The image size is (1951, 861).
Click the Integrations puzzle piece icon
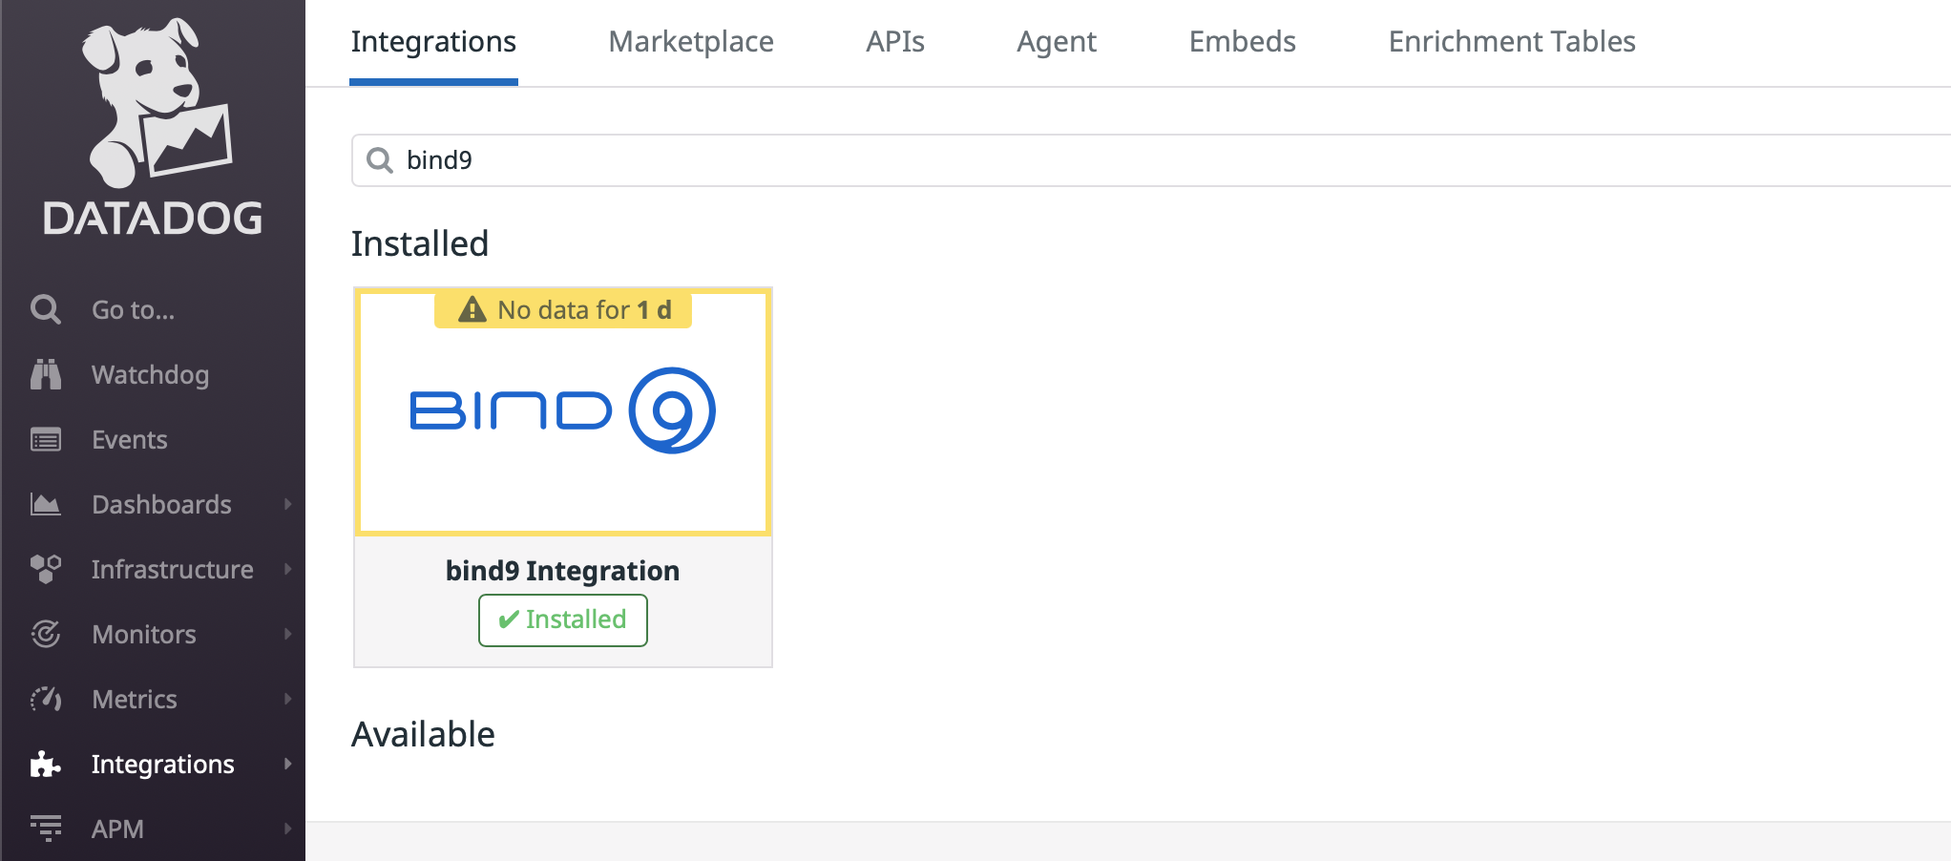click(x=46, y=764)
